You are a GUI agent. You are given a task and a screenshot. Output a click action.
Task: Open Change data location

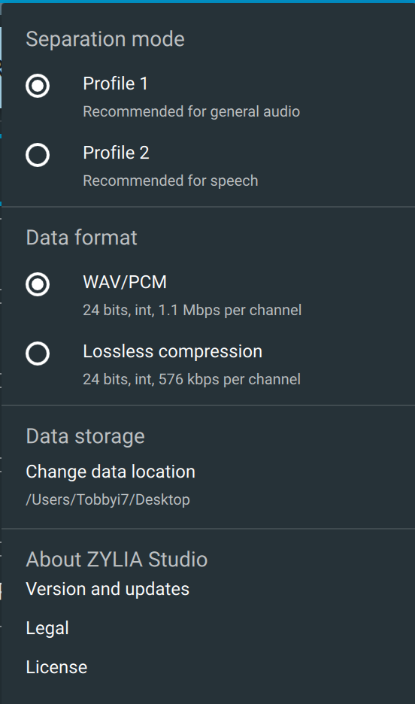point(111,472)
